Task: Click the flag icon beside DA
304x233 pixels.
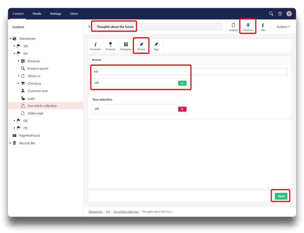Action: (x=19, y=46)
